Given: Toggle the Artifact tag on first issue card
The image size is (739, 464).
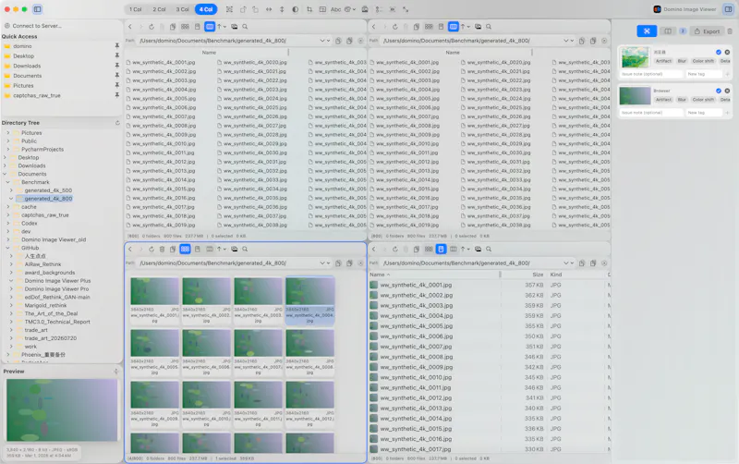Looking at the screenshot, I should (x=663, y=61).
